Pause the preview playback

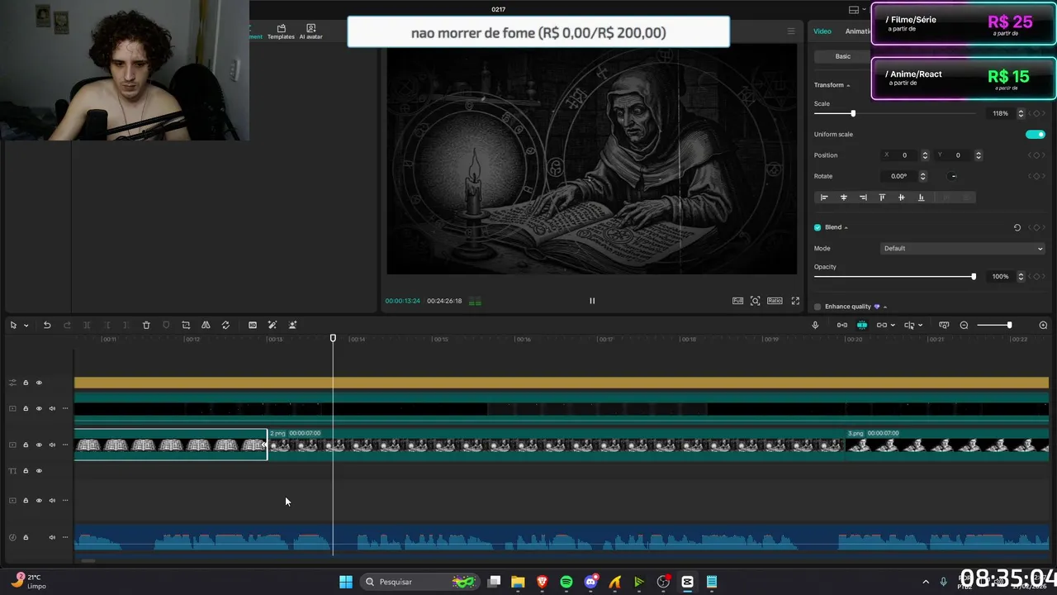coord(592,301)
